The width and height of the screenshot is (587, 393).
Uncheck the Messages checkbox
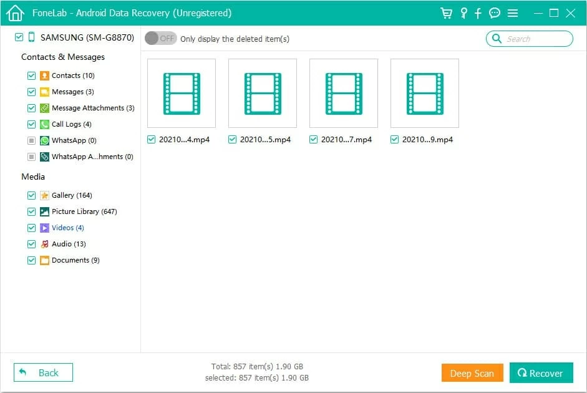(31, 92)
